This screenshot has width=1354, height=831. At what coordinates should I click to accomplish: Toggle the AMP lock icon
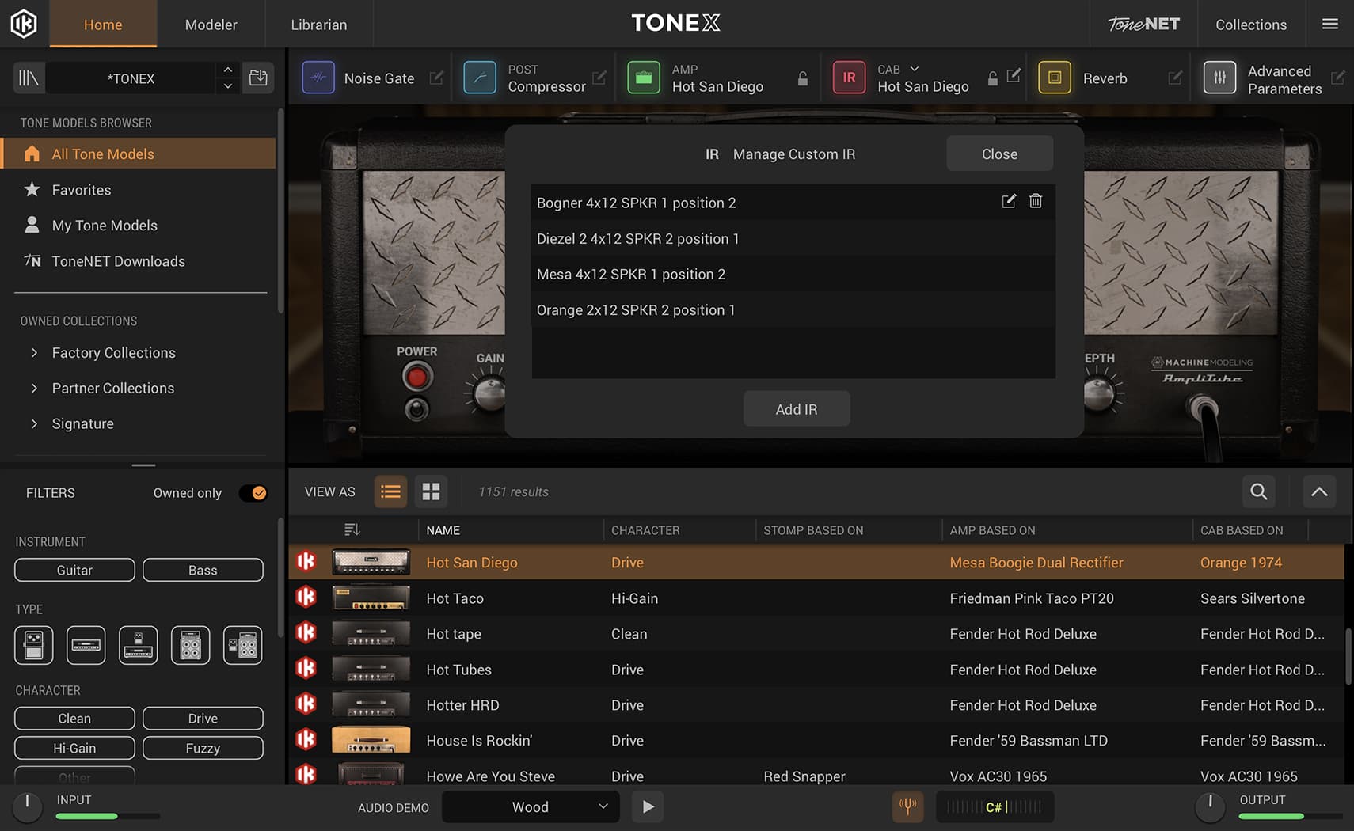pos(802,78)
